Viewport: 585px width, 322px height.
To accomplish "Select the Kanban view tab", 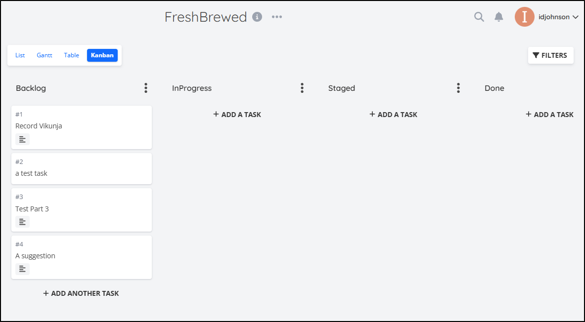I will [x=102, y=55].
